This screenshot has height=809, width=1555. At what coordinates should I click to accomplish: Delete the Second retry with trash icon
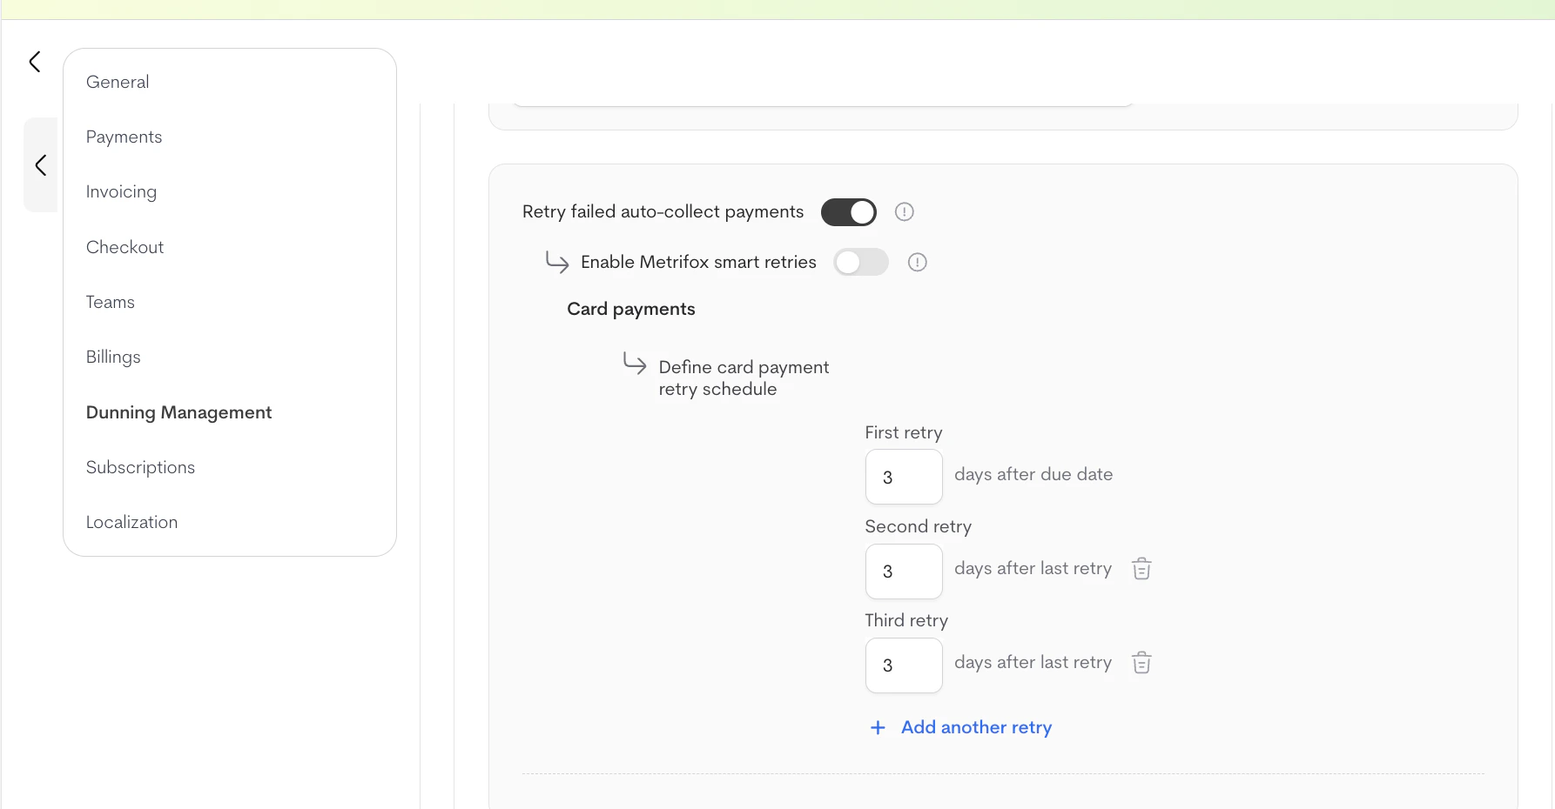pos(1141,569)
